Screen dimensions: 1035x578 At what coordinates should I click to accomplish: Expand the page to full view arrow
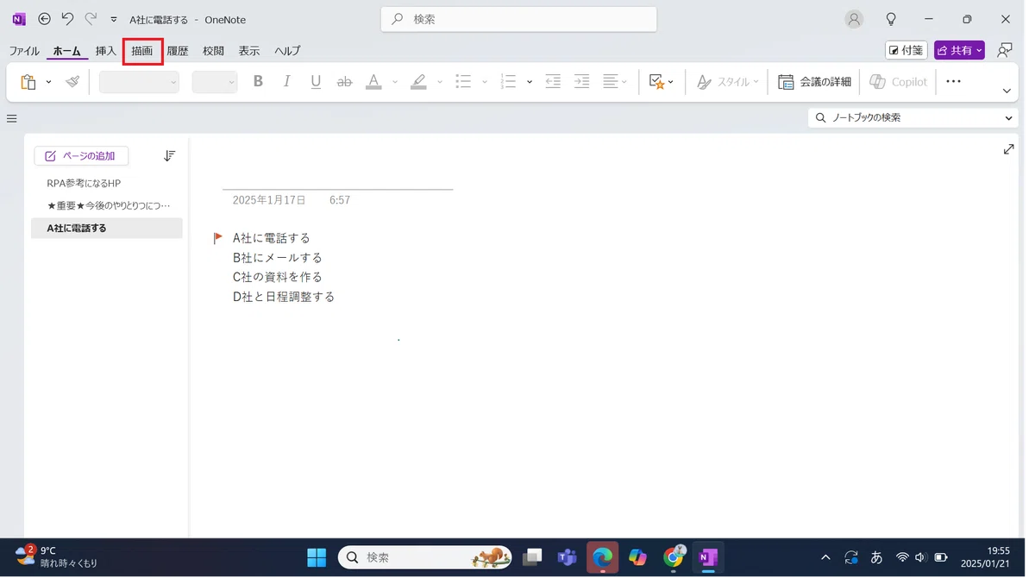(1009, 149)
